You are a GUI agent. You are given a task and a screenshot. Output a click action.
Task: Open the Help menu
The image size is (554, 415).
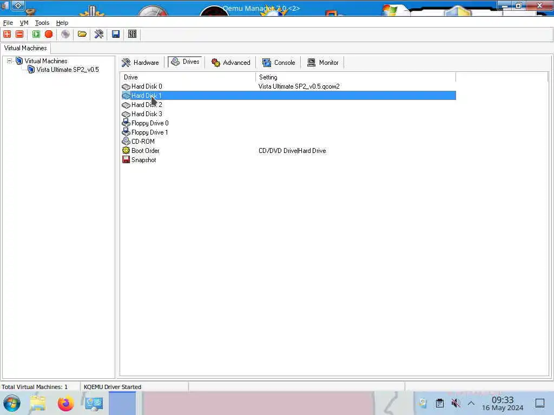click(x=62, y=23)
